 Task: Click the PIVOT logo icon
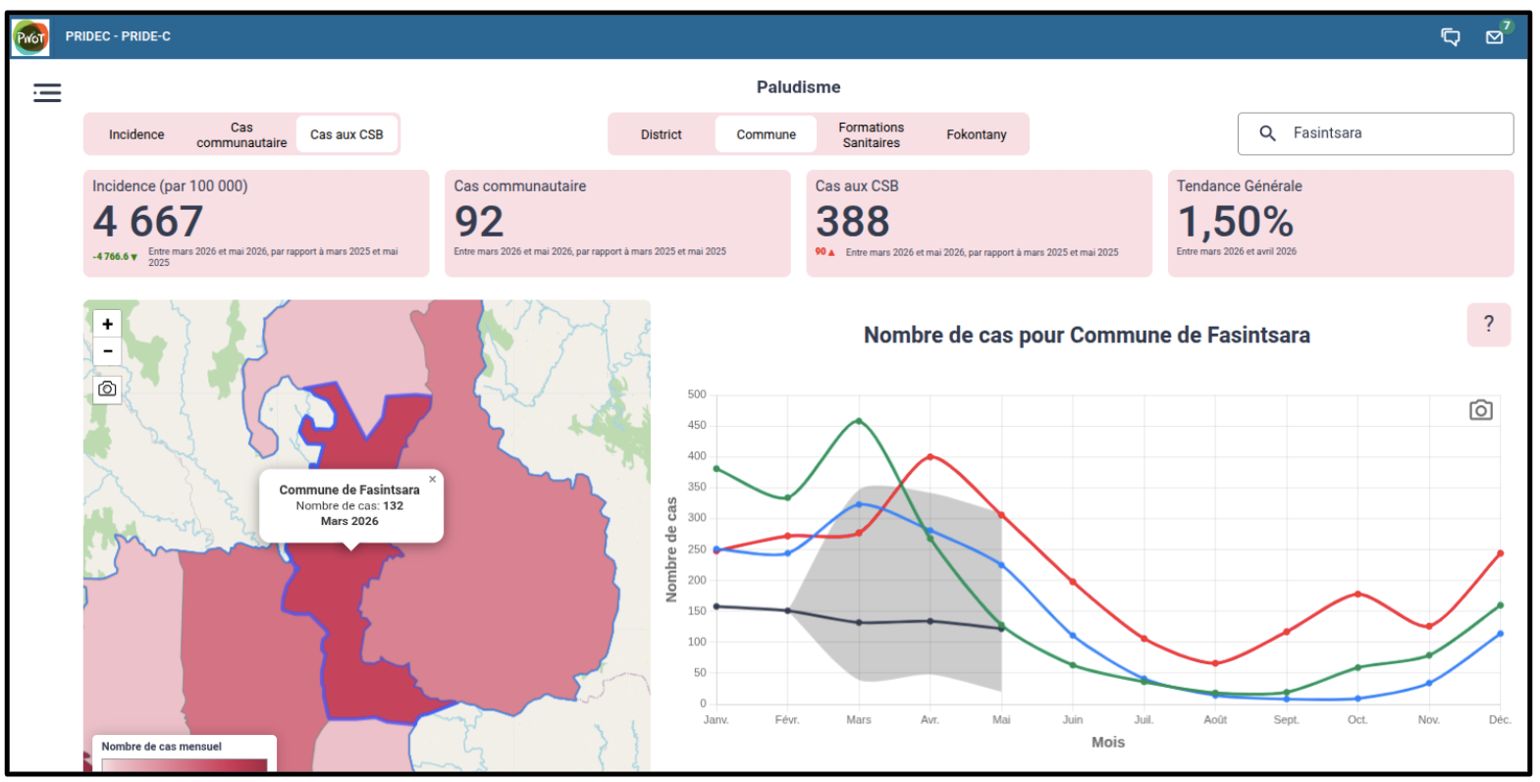30,37
